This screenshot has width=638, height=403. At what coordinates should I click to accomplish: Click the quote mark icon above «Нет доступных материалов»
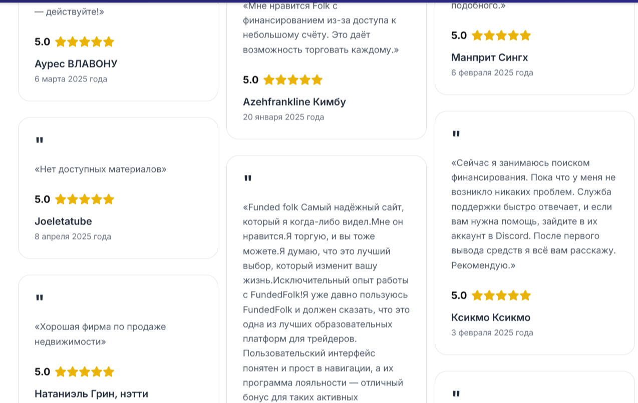pyautogui.click(x=40, y=140)
